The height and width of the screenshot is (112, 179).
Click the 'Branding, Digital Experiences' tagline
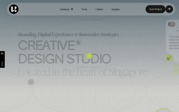(x=68, y=35)
